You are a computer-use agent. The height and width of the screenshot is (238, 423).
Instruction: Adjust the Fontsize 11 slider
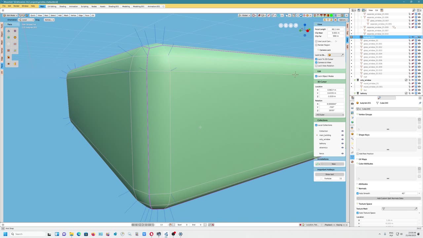332,178
